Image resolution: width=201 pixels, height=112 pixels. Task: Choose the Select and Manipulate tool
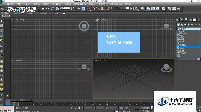pyautogui.click(x=78, y=9)
